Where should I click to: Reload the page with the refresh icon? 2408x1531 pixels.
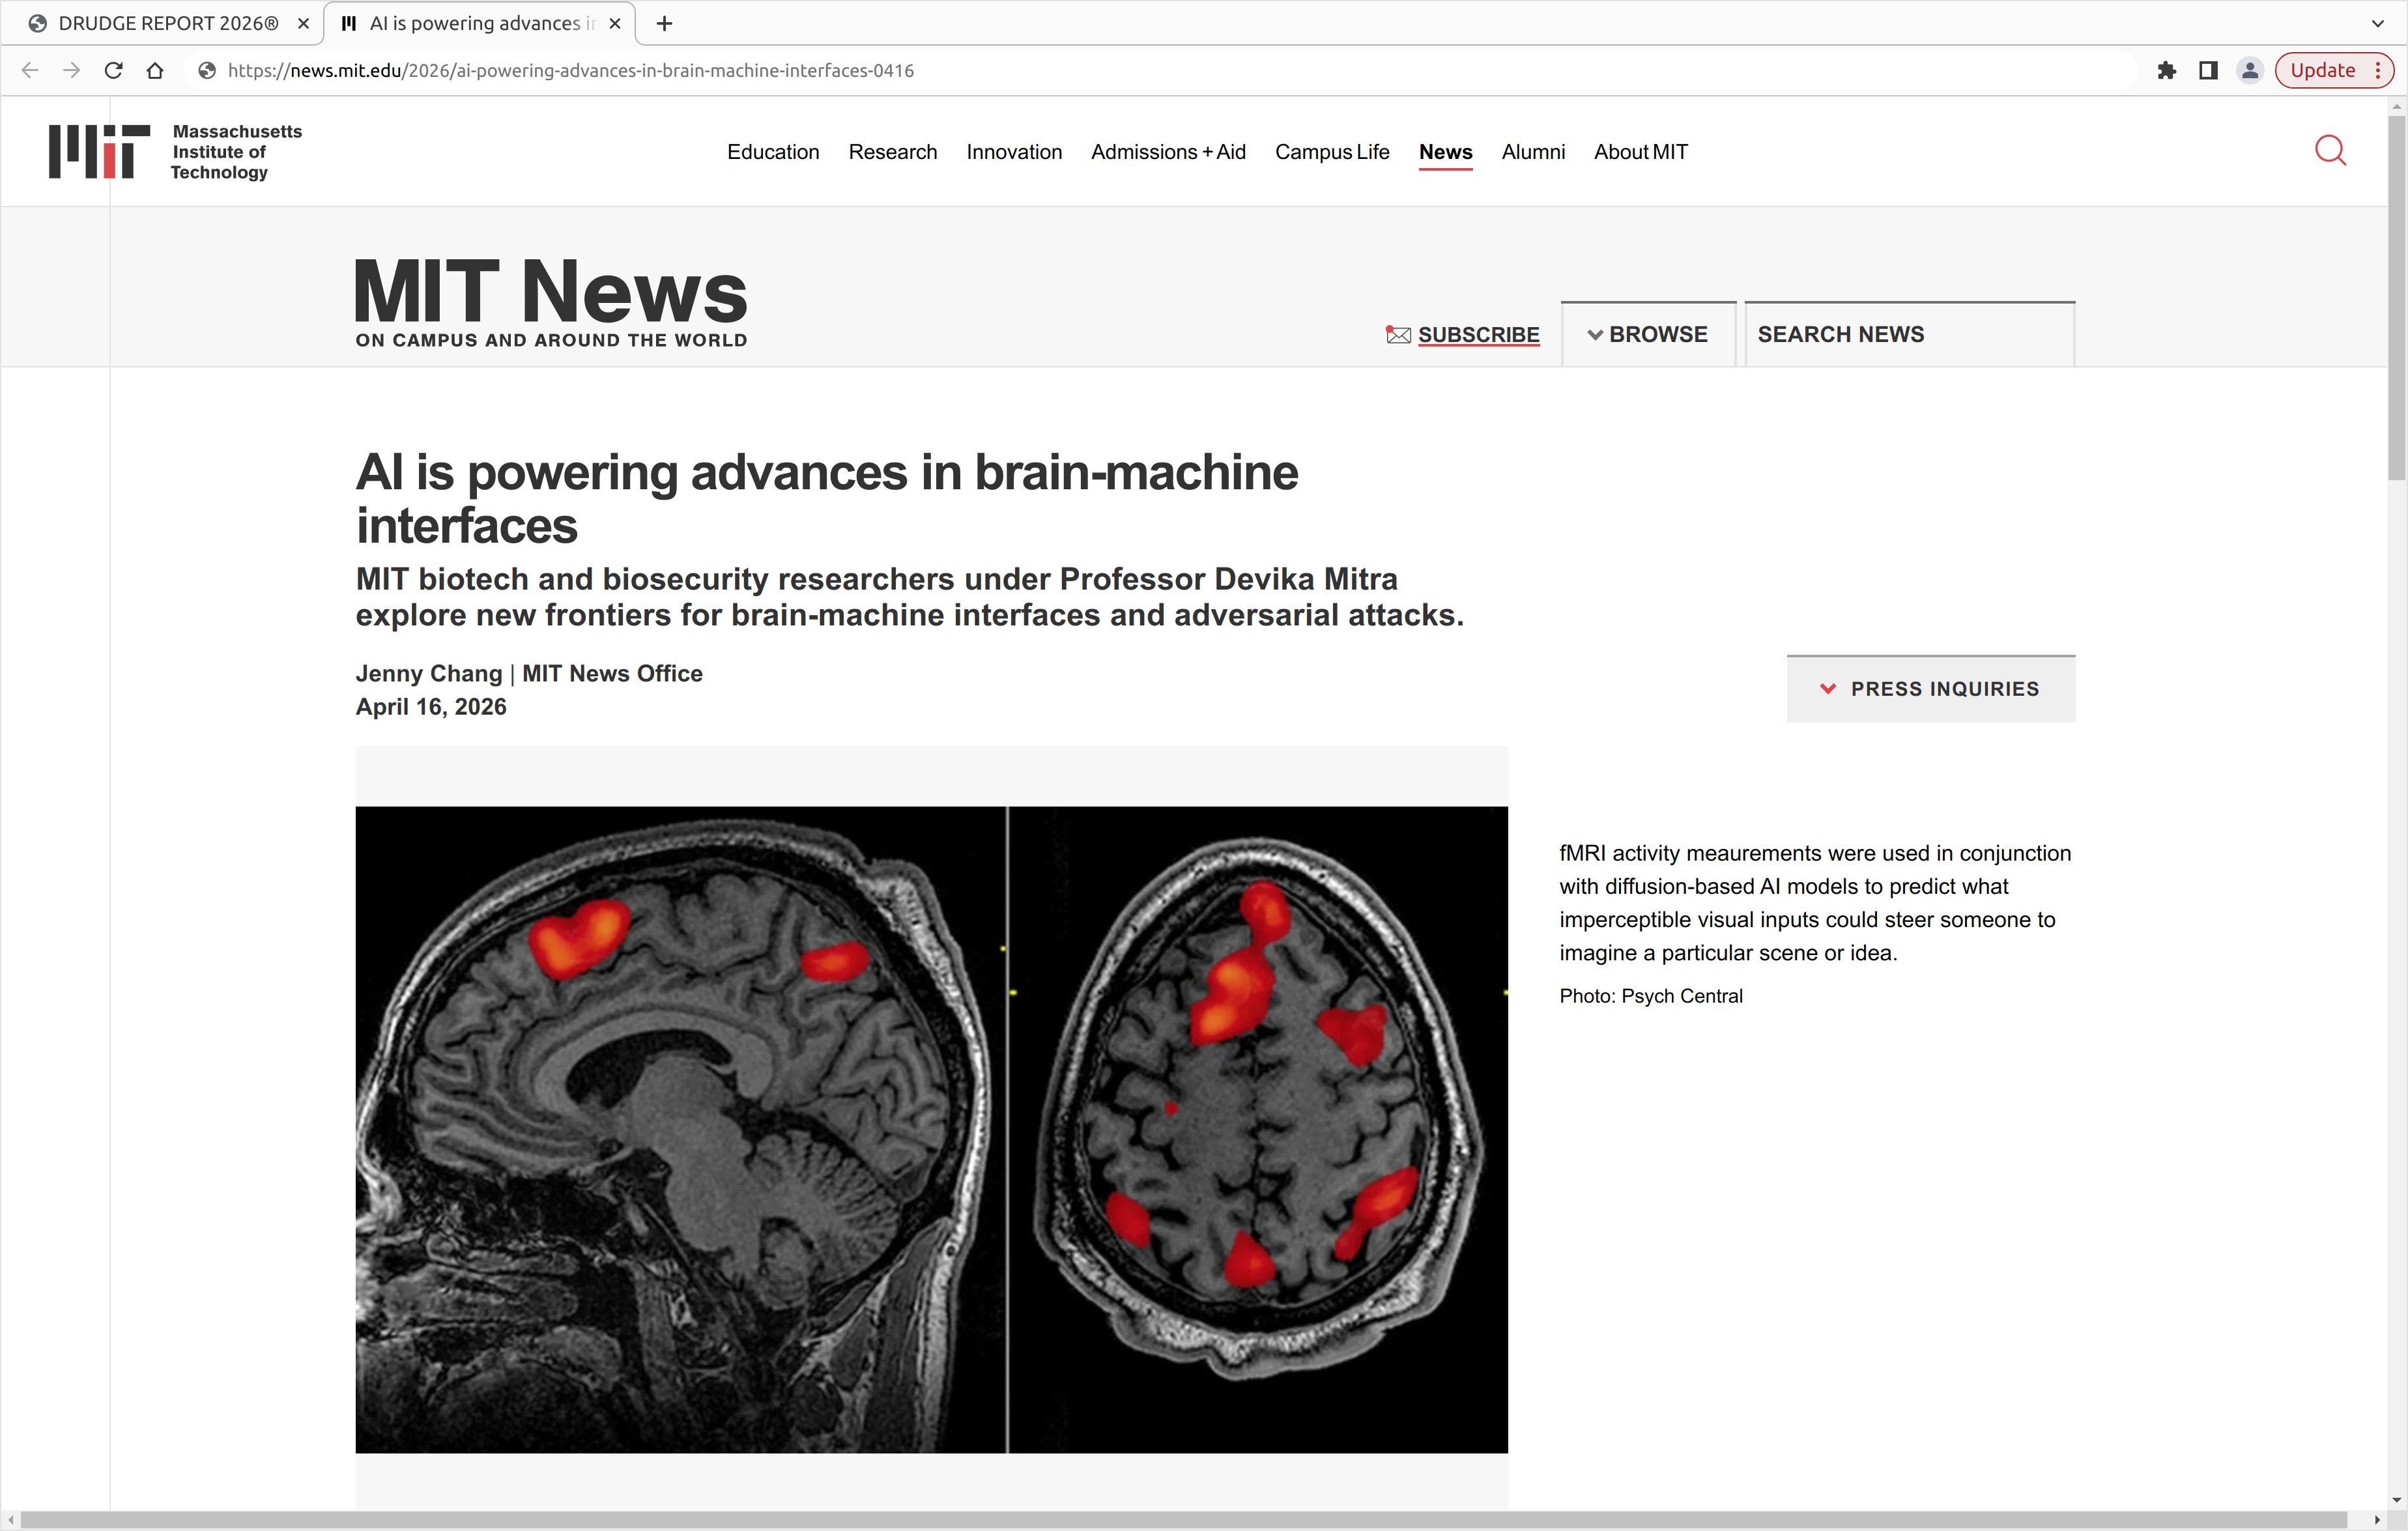[x=113, y=71]
